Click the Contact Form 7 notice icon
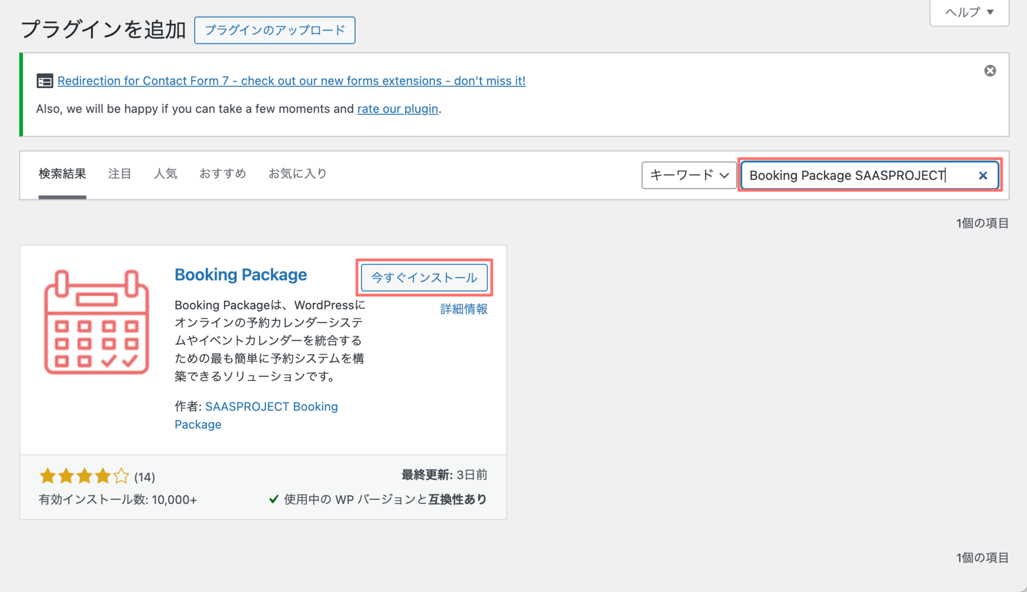The height and width of the screenshot is (592, 1027). [44, 81]
